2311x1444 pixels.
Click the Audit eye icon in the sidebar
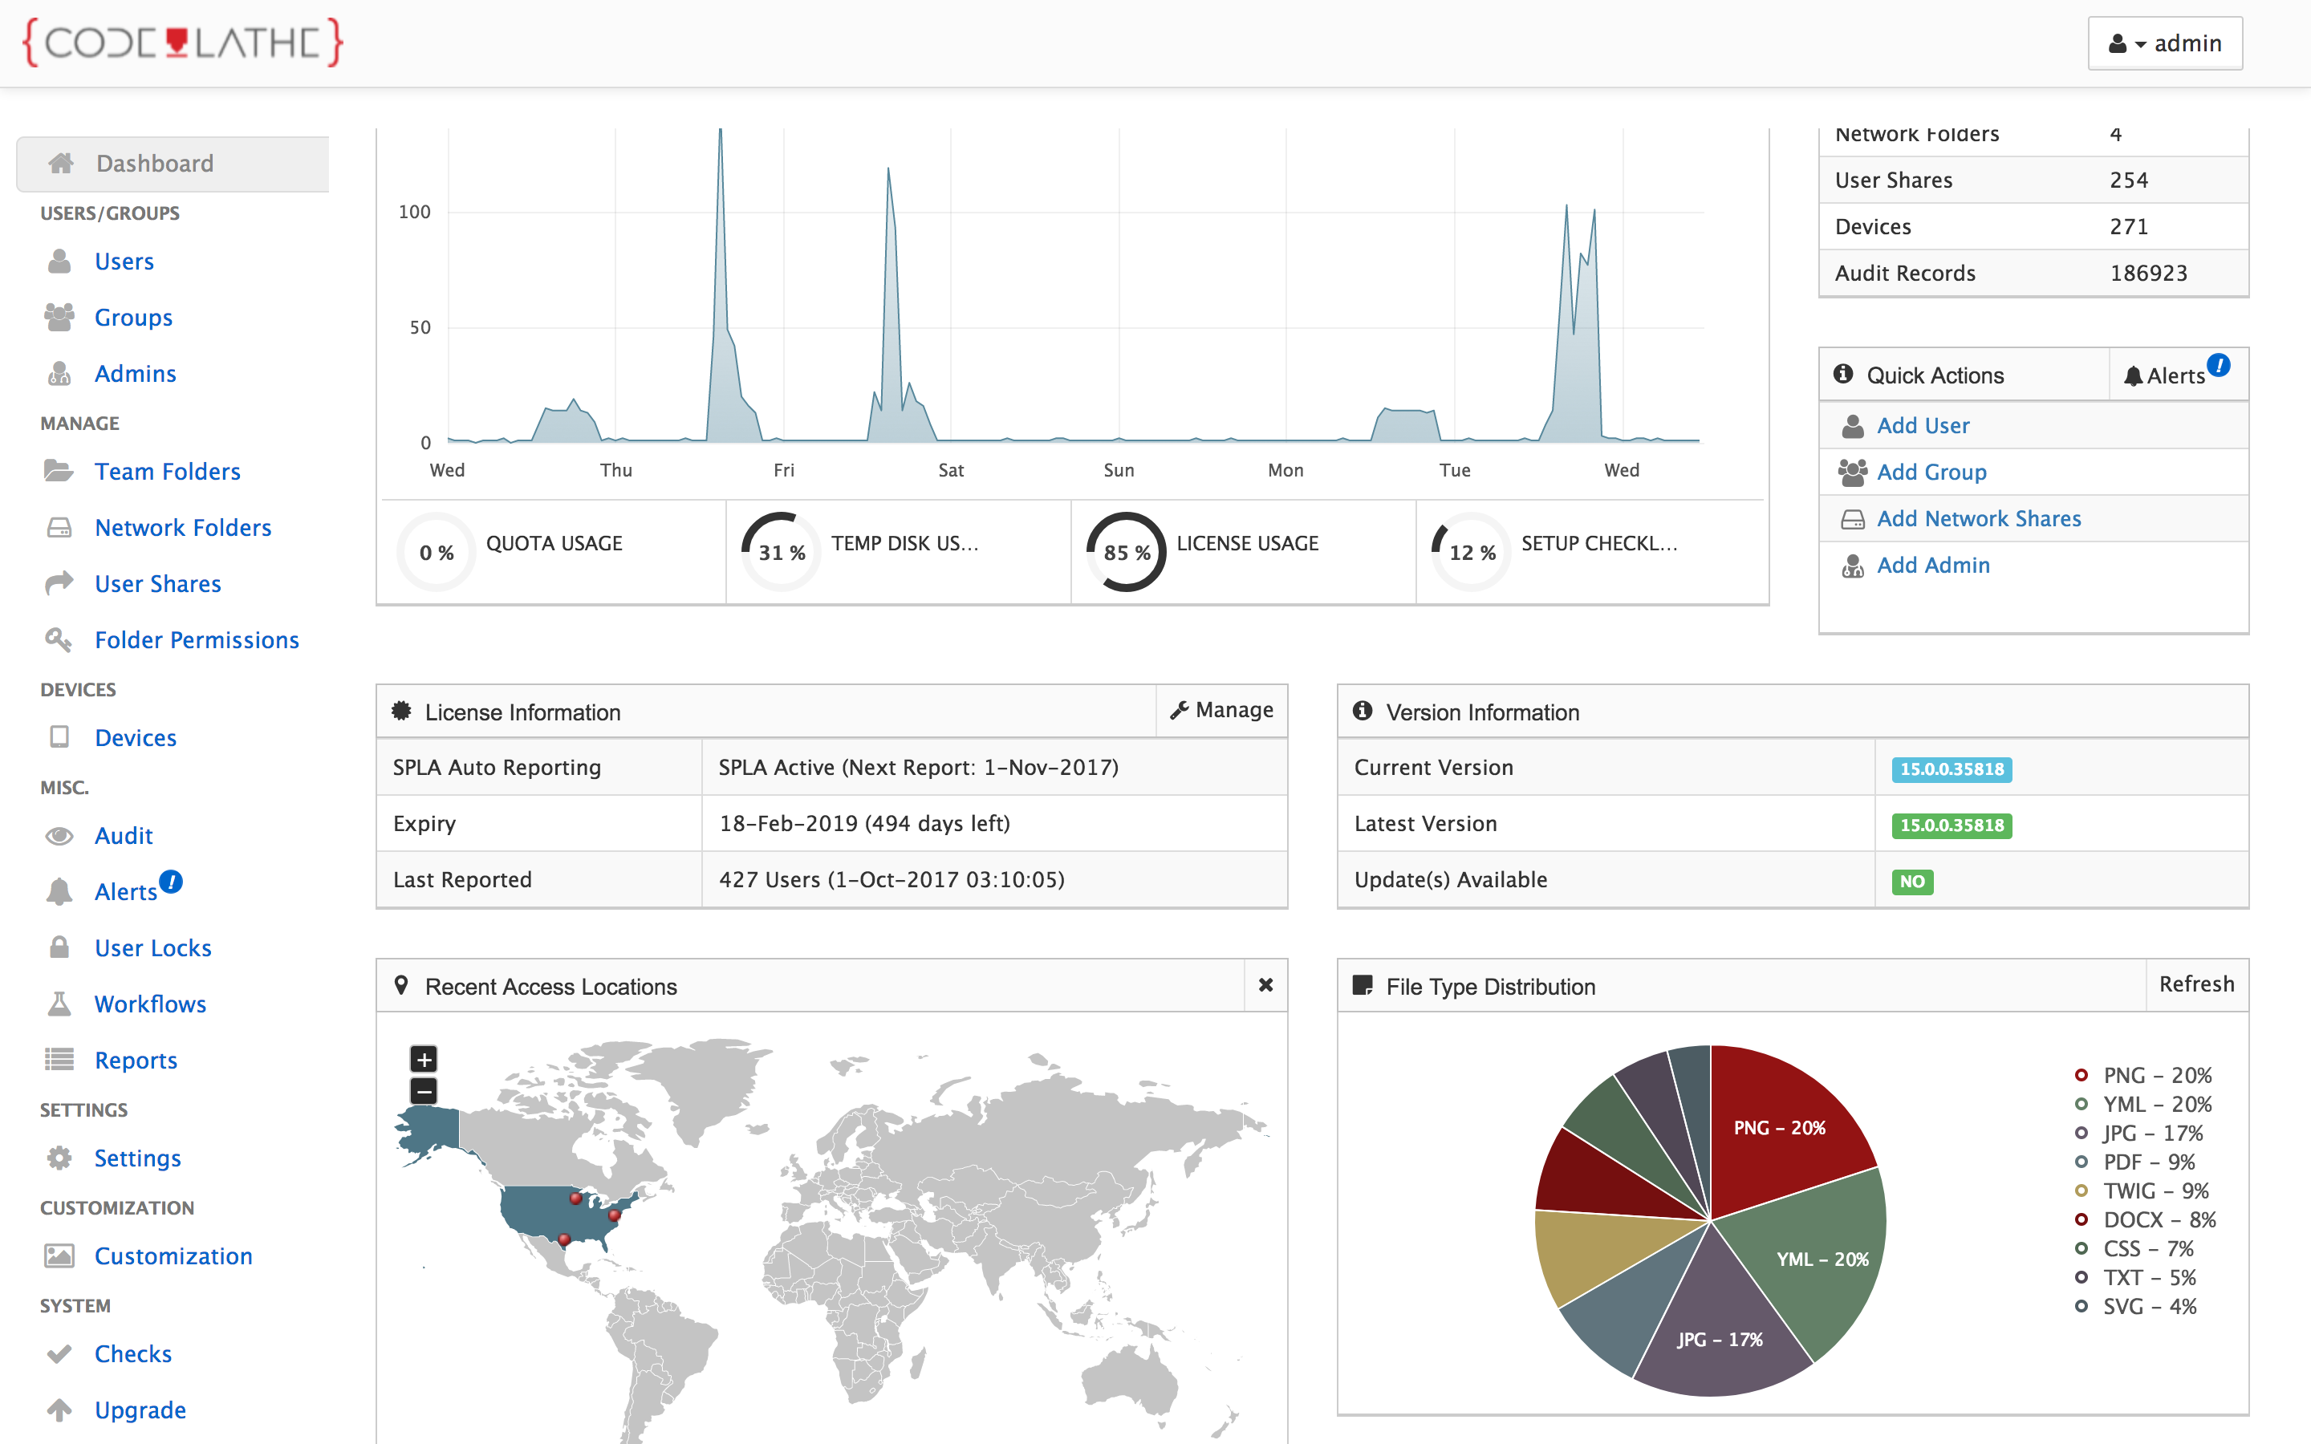pos(59,836)
